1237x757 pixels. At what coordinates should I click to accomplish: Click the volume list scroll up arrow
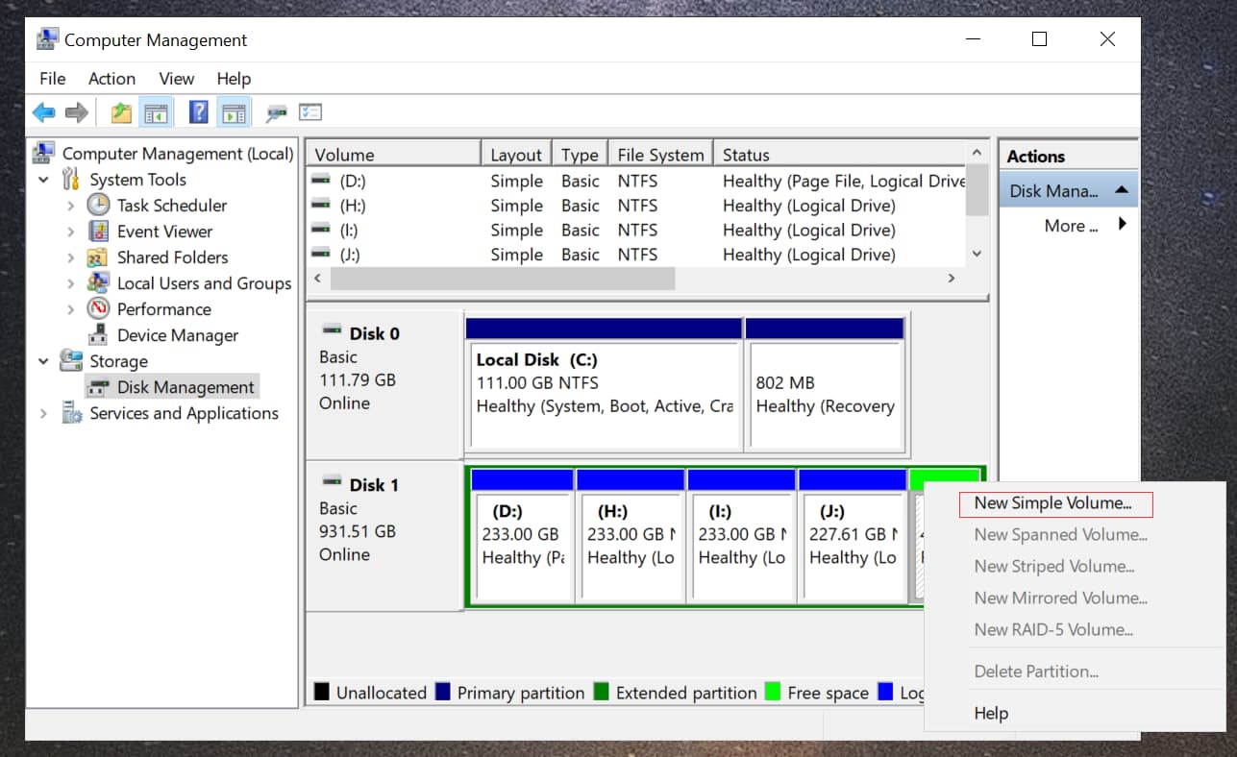coord(977,154)
